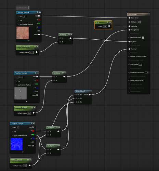Toggle the preview icon on the blue normal-map Texture Sample header

pyautogui.click(x=31, y=123)
